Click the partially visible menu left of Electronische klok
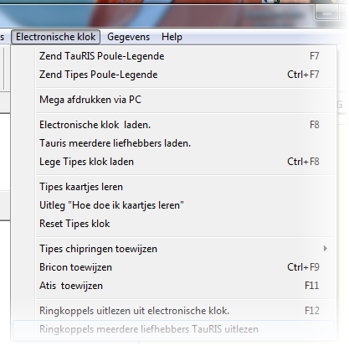The height and width of the screenshot is (346, 349). click(3, 37)
